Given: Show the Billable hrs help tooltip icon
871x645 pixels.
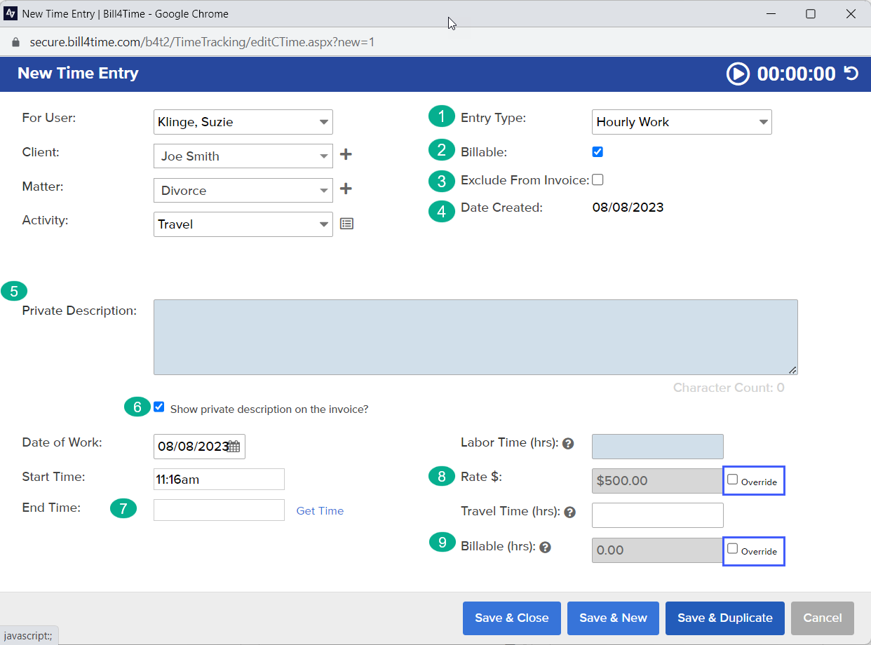Looking at the screenshot, I should 546,547.
